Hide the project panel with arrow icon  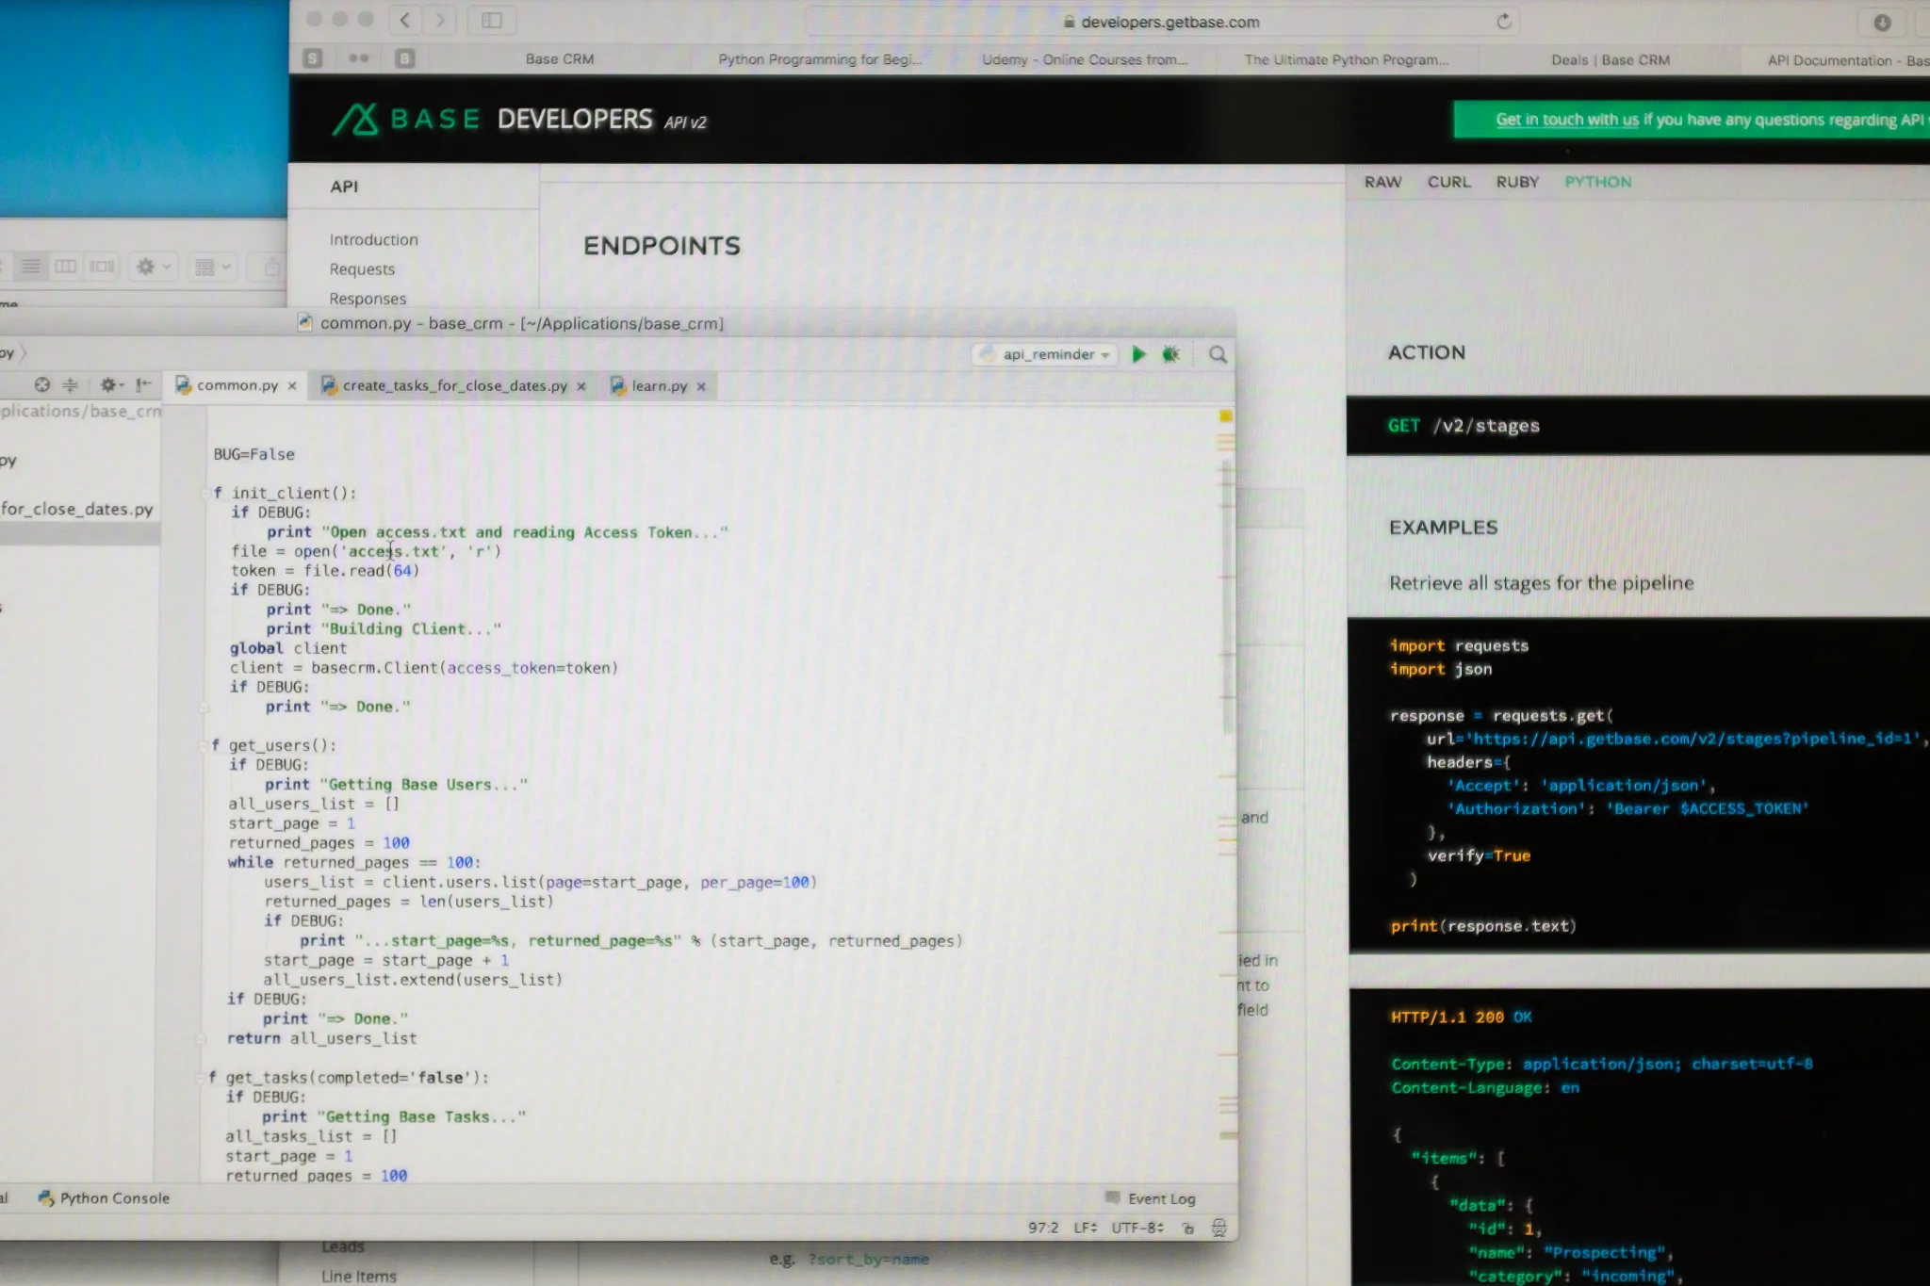click(143, 384)
